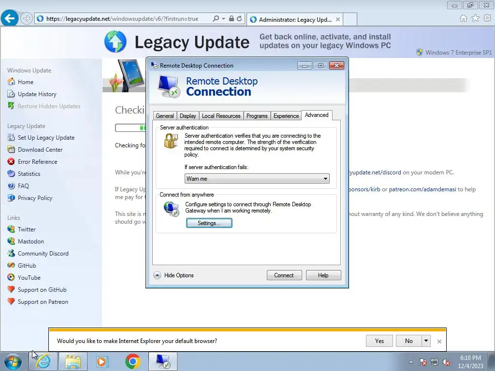Switch to the Display tab
This screenshot has width=495, height=371.
[x=188, y=116]
